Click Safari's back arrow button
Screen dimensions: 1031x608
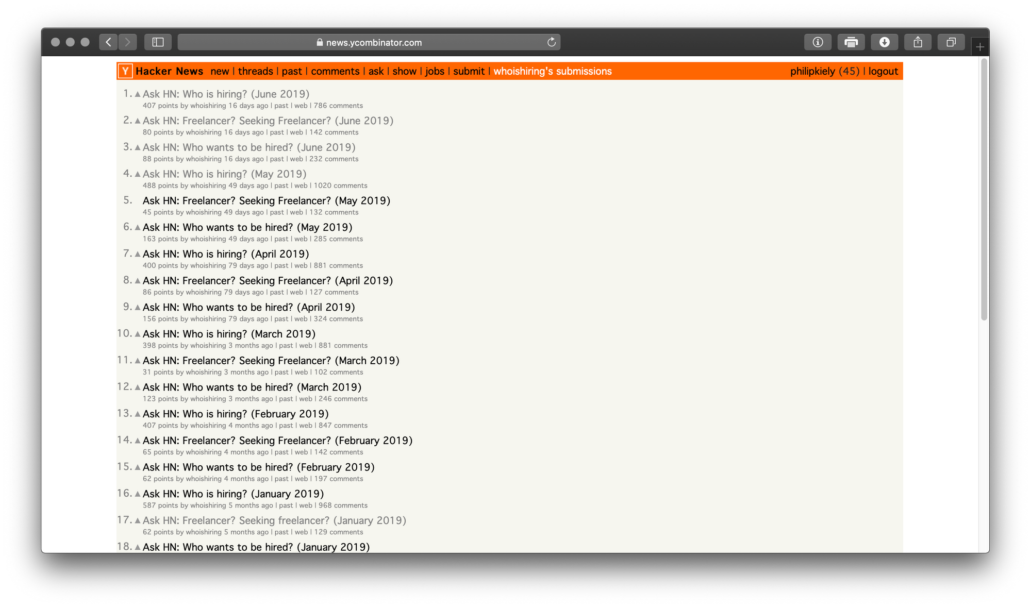coord(108,42)
